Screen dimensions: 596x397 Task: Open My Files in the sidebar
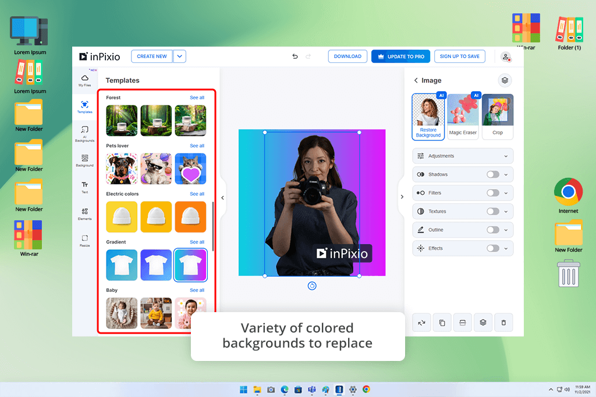[85, 81]
